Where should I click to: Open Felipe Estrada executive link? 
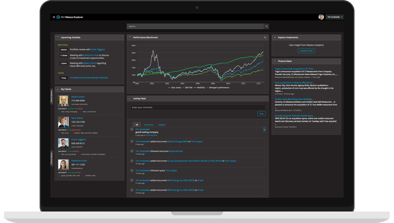[176, 151]
